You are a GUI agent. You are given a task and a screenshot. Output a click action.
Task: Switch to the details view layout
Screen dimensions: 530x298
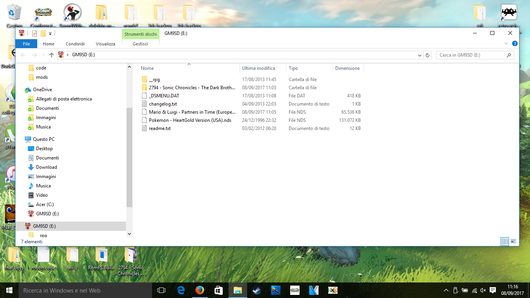point(505,241)
